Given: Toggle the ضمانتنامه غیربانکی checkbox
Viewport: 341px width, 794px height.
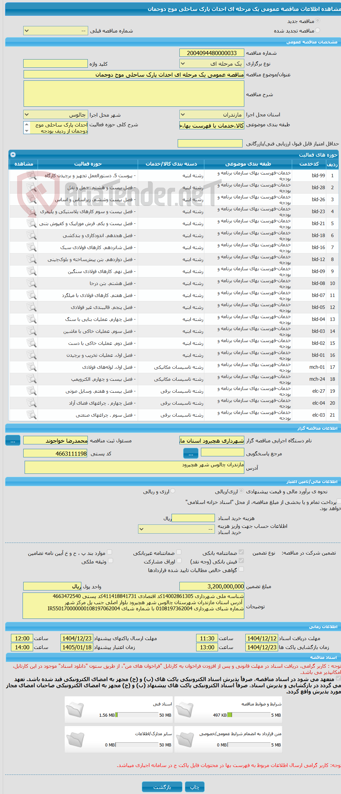Looking at the screenshot, I should point(179,552).
